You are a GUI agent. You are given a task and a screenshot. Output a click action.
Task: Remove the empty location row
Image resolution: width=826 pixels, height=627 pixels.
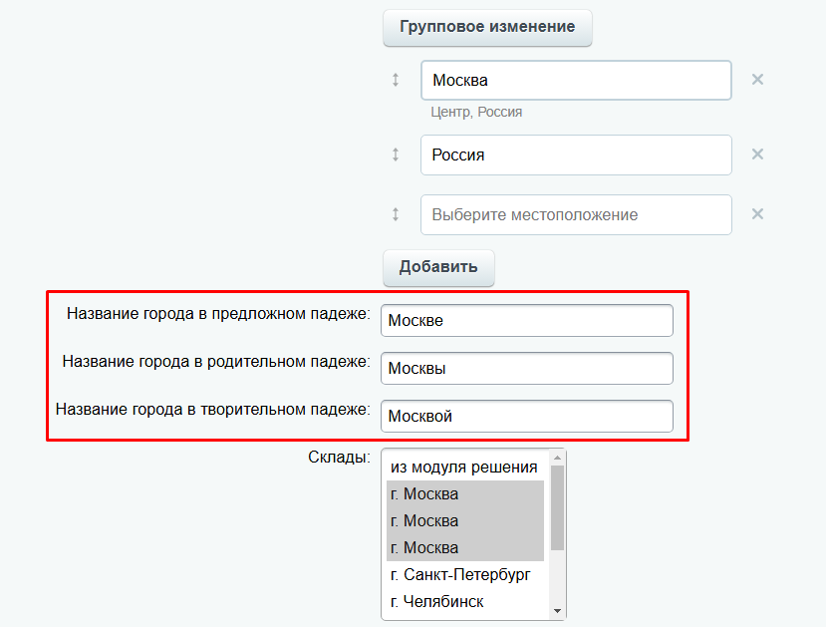(x=757, y=214)
